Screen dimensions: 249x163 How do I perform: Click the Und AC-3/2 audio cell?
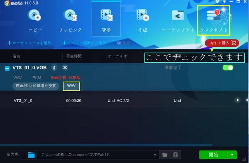point(118,101)
